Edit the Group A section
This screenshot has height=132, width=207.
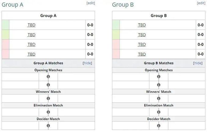91,3
